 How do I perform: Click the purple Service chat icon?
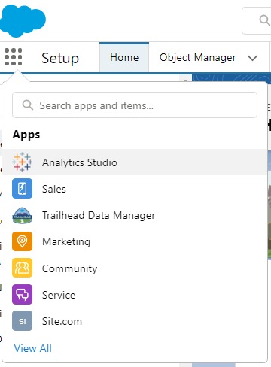tap(22, 295)
